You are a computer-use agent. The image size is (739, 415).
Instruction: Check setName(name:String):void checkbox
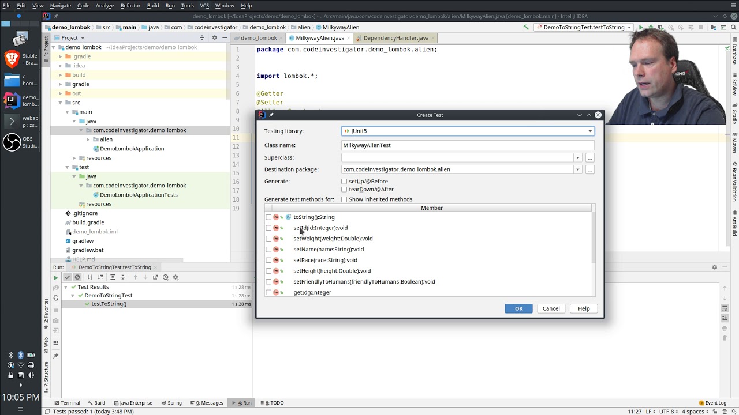click(268, 250)
